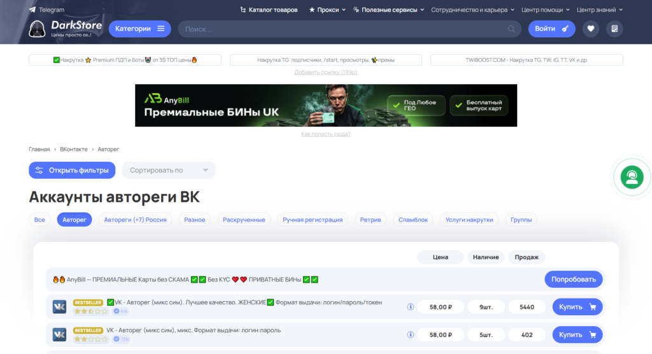Expand the Прокси dropdown

[327, 10]
